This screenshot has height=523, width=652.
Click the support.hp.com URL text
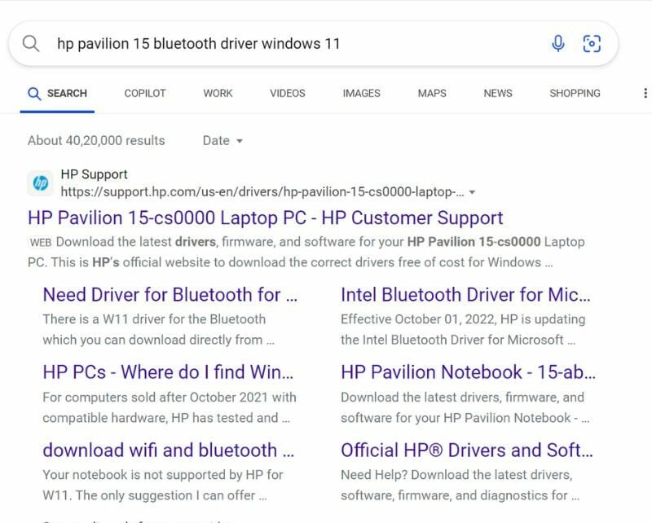click(x=262, y=192)
